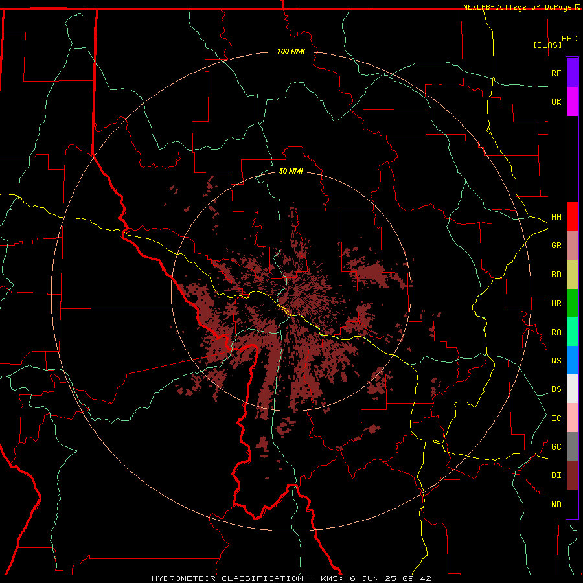Click the "RF" legend label
This screenshot has width=583, height=583.
(556, 73)
